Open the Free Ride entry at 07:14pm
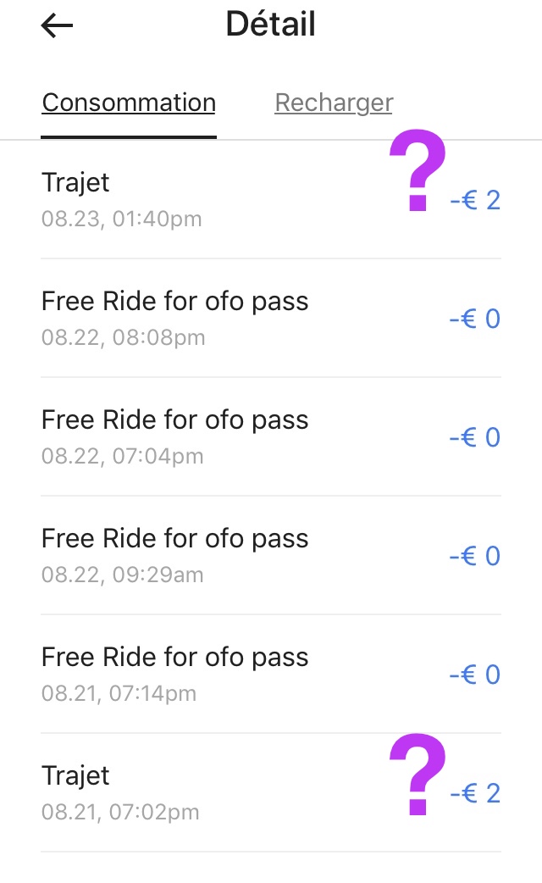The image size is (542, 883). (271, 674)
